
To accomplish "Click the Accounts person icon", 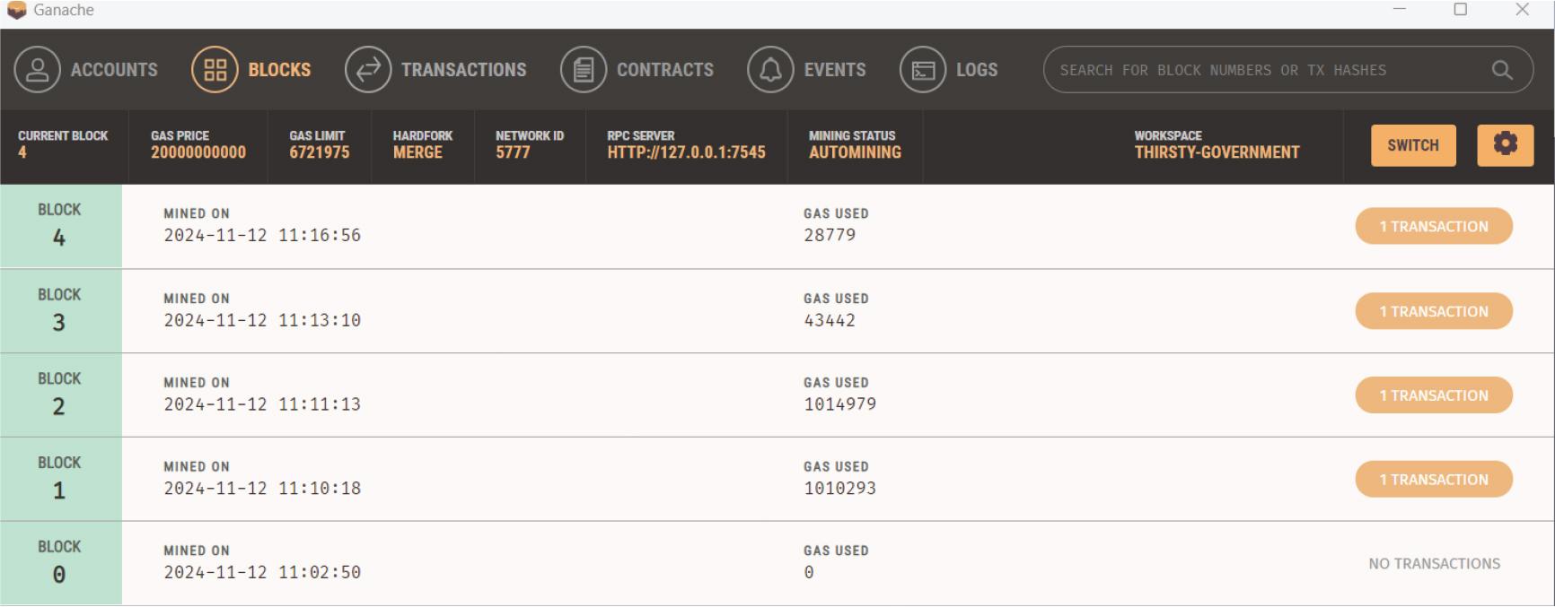I will click(38, 70).
